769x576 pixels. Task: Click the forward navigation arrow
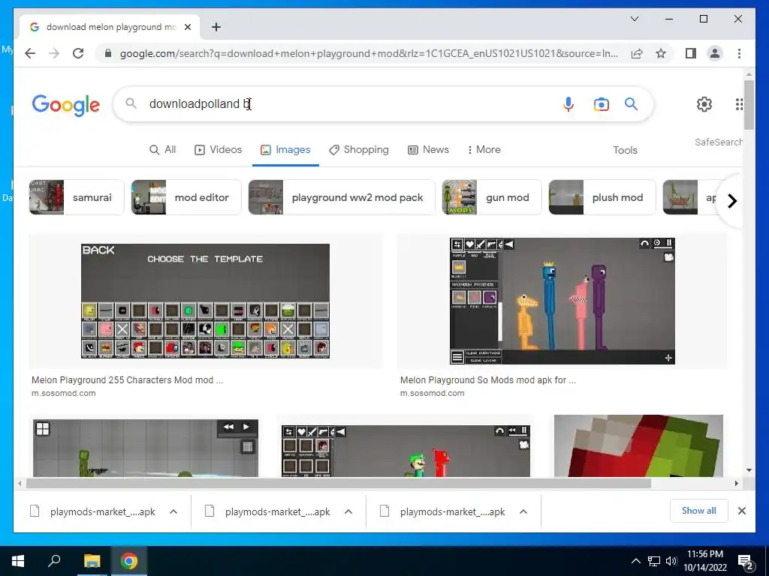pos(54,53)
